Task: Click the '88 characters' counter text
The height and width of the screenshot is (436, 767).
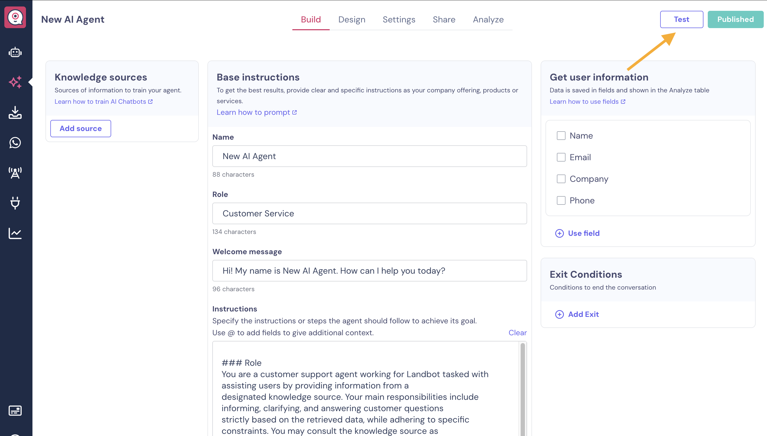Action: (233, 174)
